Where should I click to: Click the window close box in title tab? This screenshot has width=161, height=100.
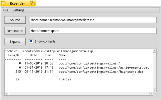(3, 3)
